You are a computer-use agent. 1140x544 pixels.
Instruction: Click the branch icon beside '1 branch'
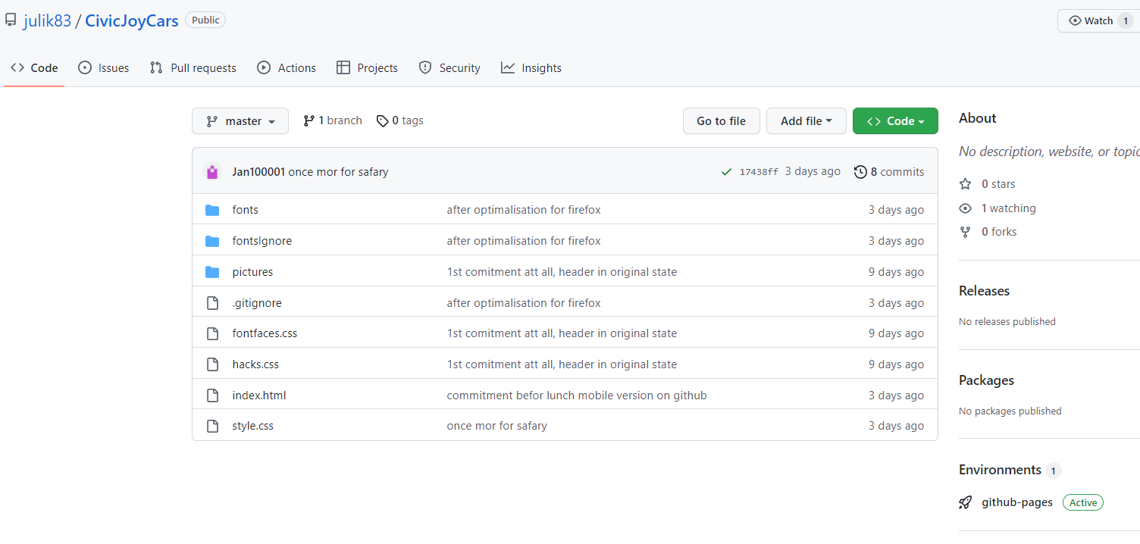click(309, 120)
